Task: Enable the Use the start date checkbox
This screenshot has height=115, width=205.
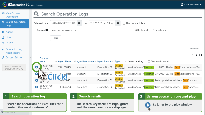Action: tap(124, 23)
